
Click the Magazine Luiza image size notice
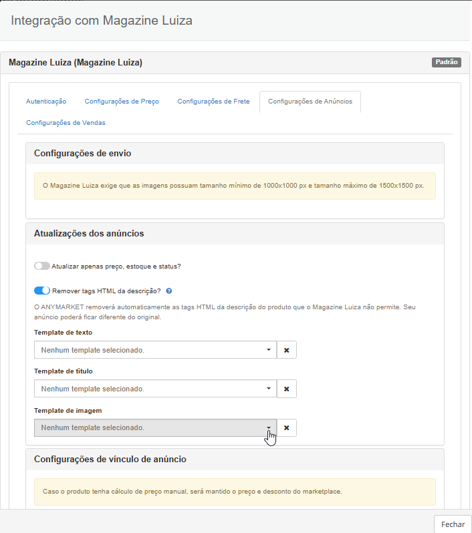[x=235, y=186]
